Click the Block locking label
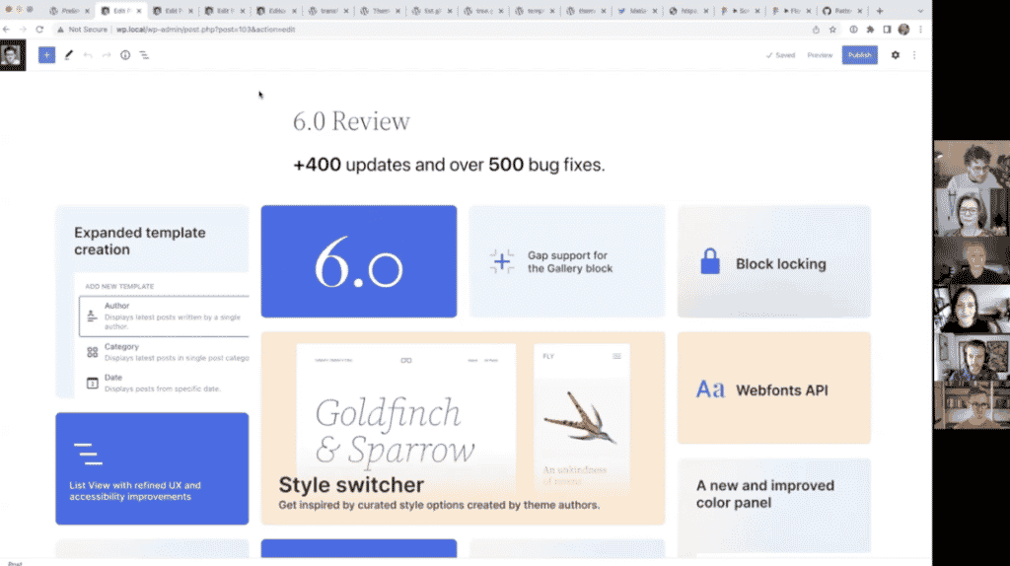This screenshot has width=1010, height=566. pyautogui.click(x=781, y=264)
